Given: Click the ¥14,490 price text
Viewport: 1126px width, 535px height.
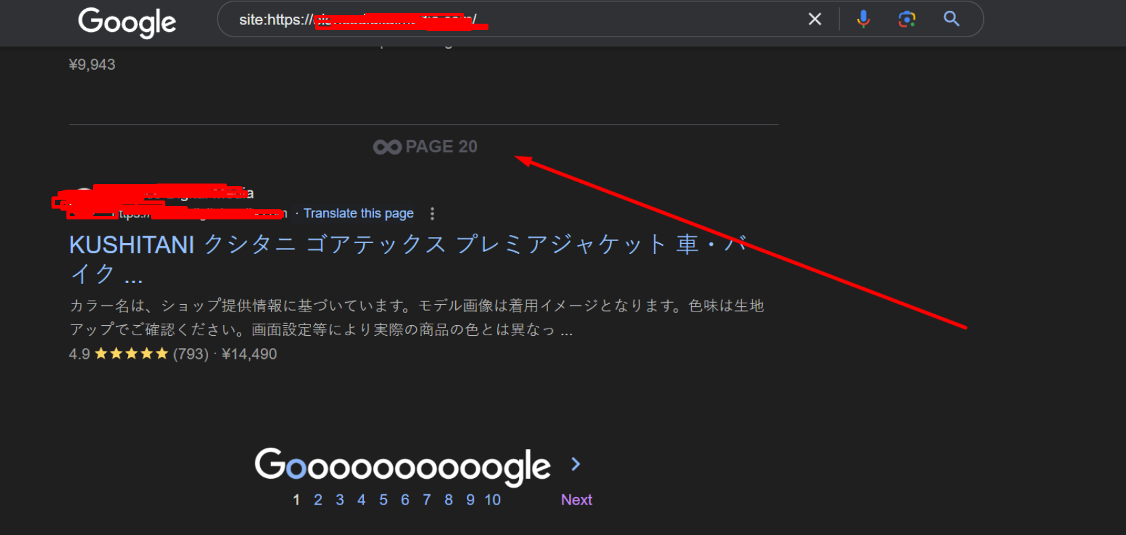Looking at the screenshot, I should [x=249, y=354].
